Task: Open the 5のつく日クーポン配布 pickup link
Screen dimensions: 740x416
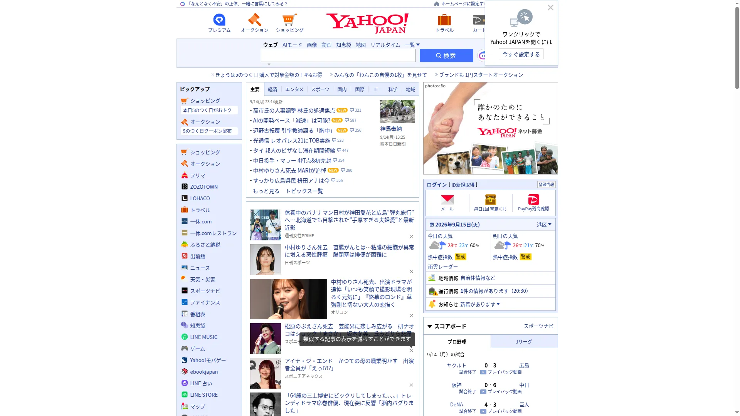Action: (209, 131)
